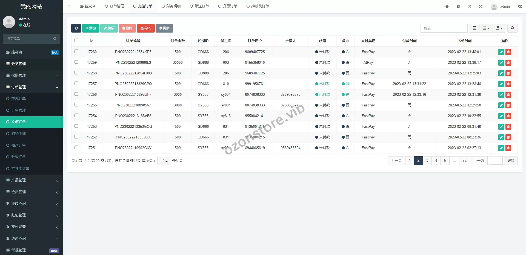Enter fullscreen using the expand icon
526x255 pixels.
pyautogui.click(x=481, y=7)
